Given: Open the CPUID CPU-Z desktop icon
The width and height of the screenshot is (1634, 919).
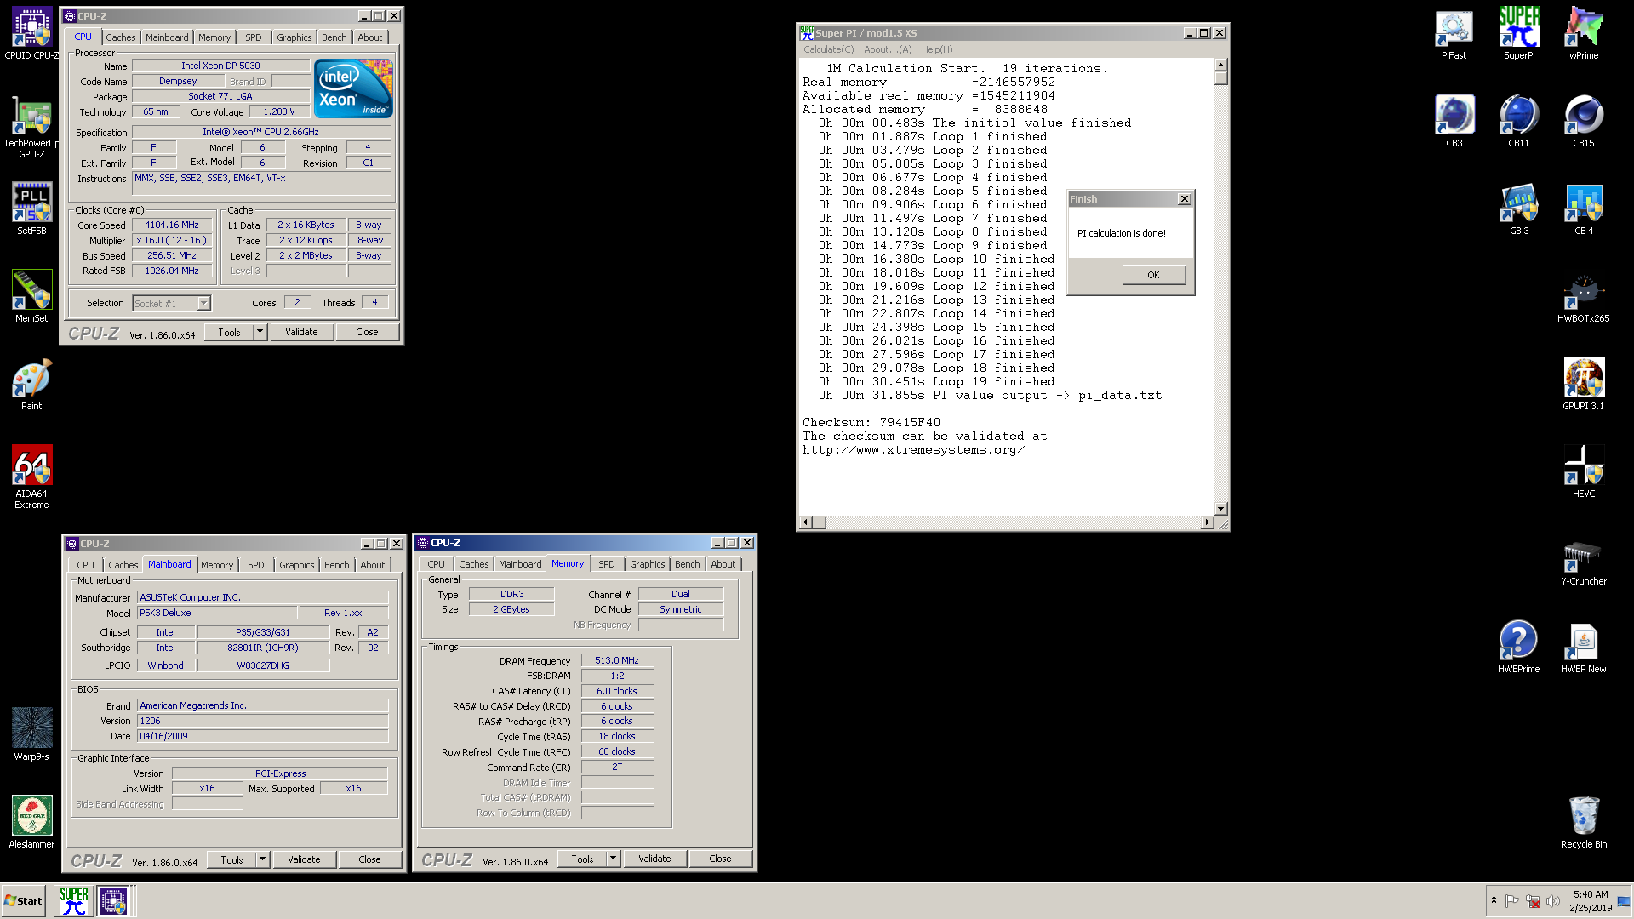Looking at the screenshot, I should coord(31,34).
